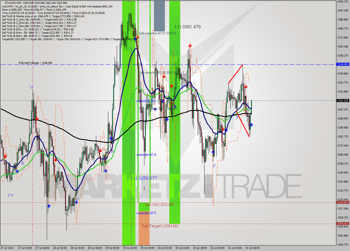This screenshot has width=350, height=251.
Task: Select 3266.260 on the price scale
Action: point(343,154)
